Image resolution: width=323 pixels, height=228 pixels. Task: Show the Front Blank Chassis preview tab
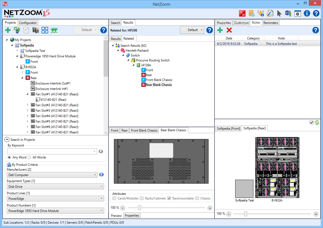tap(144, 130)
